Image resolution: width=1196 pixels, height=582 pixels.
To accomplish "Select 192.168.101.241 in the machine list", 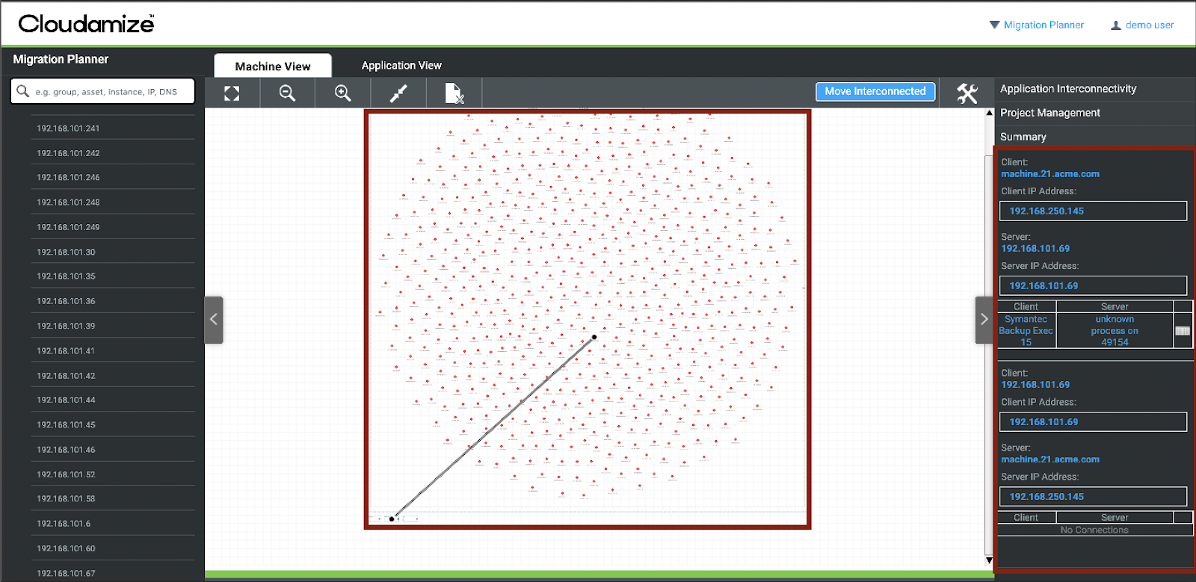I will (68, 129).
